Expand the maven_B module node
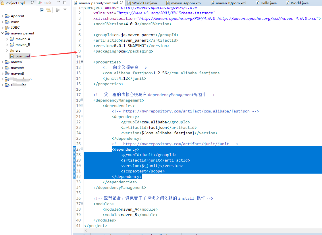The width and height of the screenshot is (322, 235). [x=7, y=45]
